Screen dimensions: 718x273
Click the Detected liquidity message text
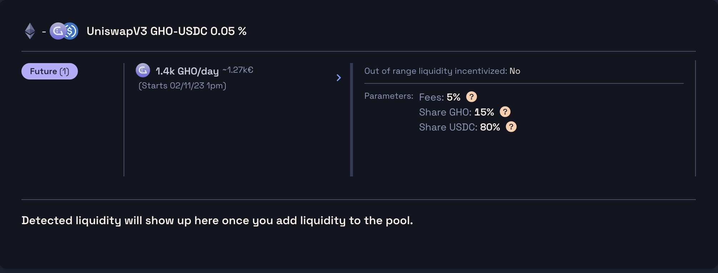217,220
